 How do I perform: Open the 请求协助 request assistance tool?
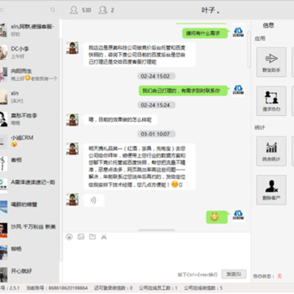click(x=271, y=101)
